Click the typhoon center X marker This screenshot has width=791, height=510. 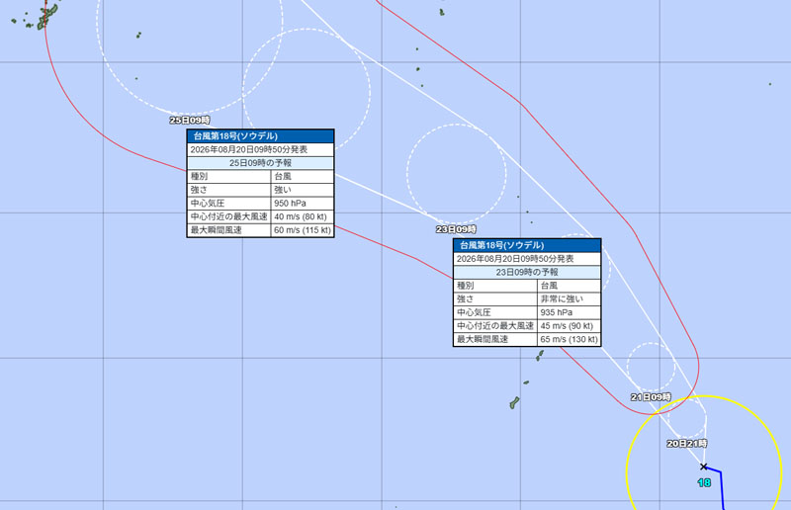click(x=704, y=467)
